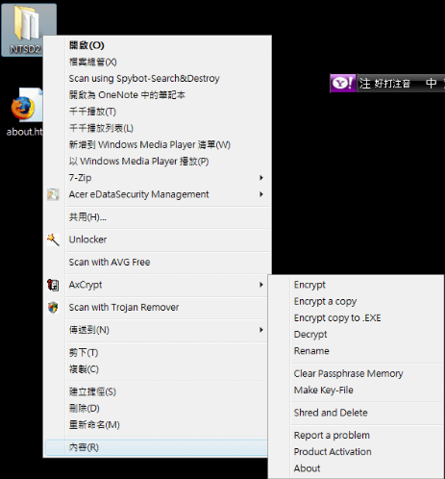Choose Encrypt copy to .EXE
The image size is (445, 479).
click(356, 318)
